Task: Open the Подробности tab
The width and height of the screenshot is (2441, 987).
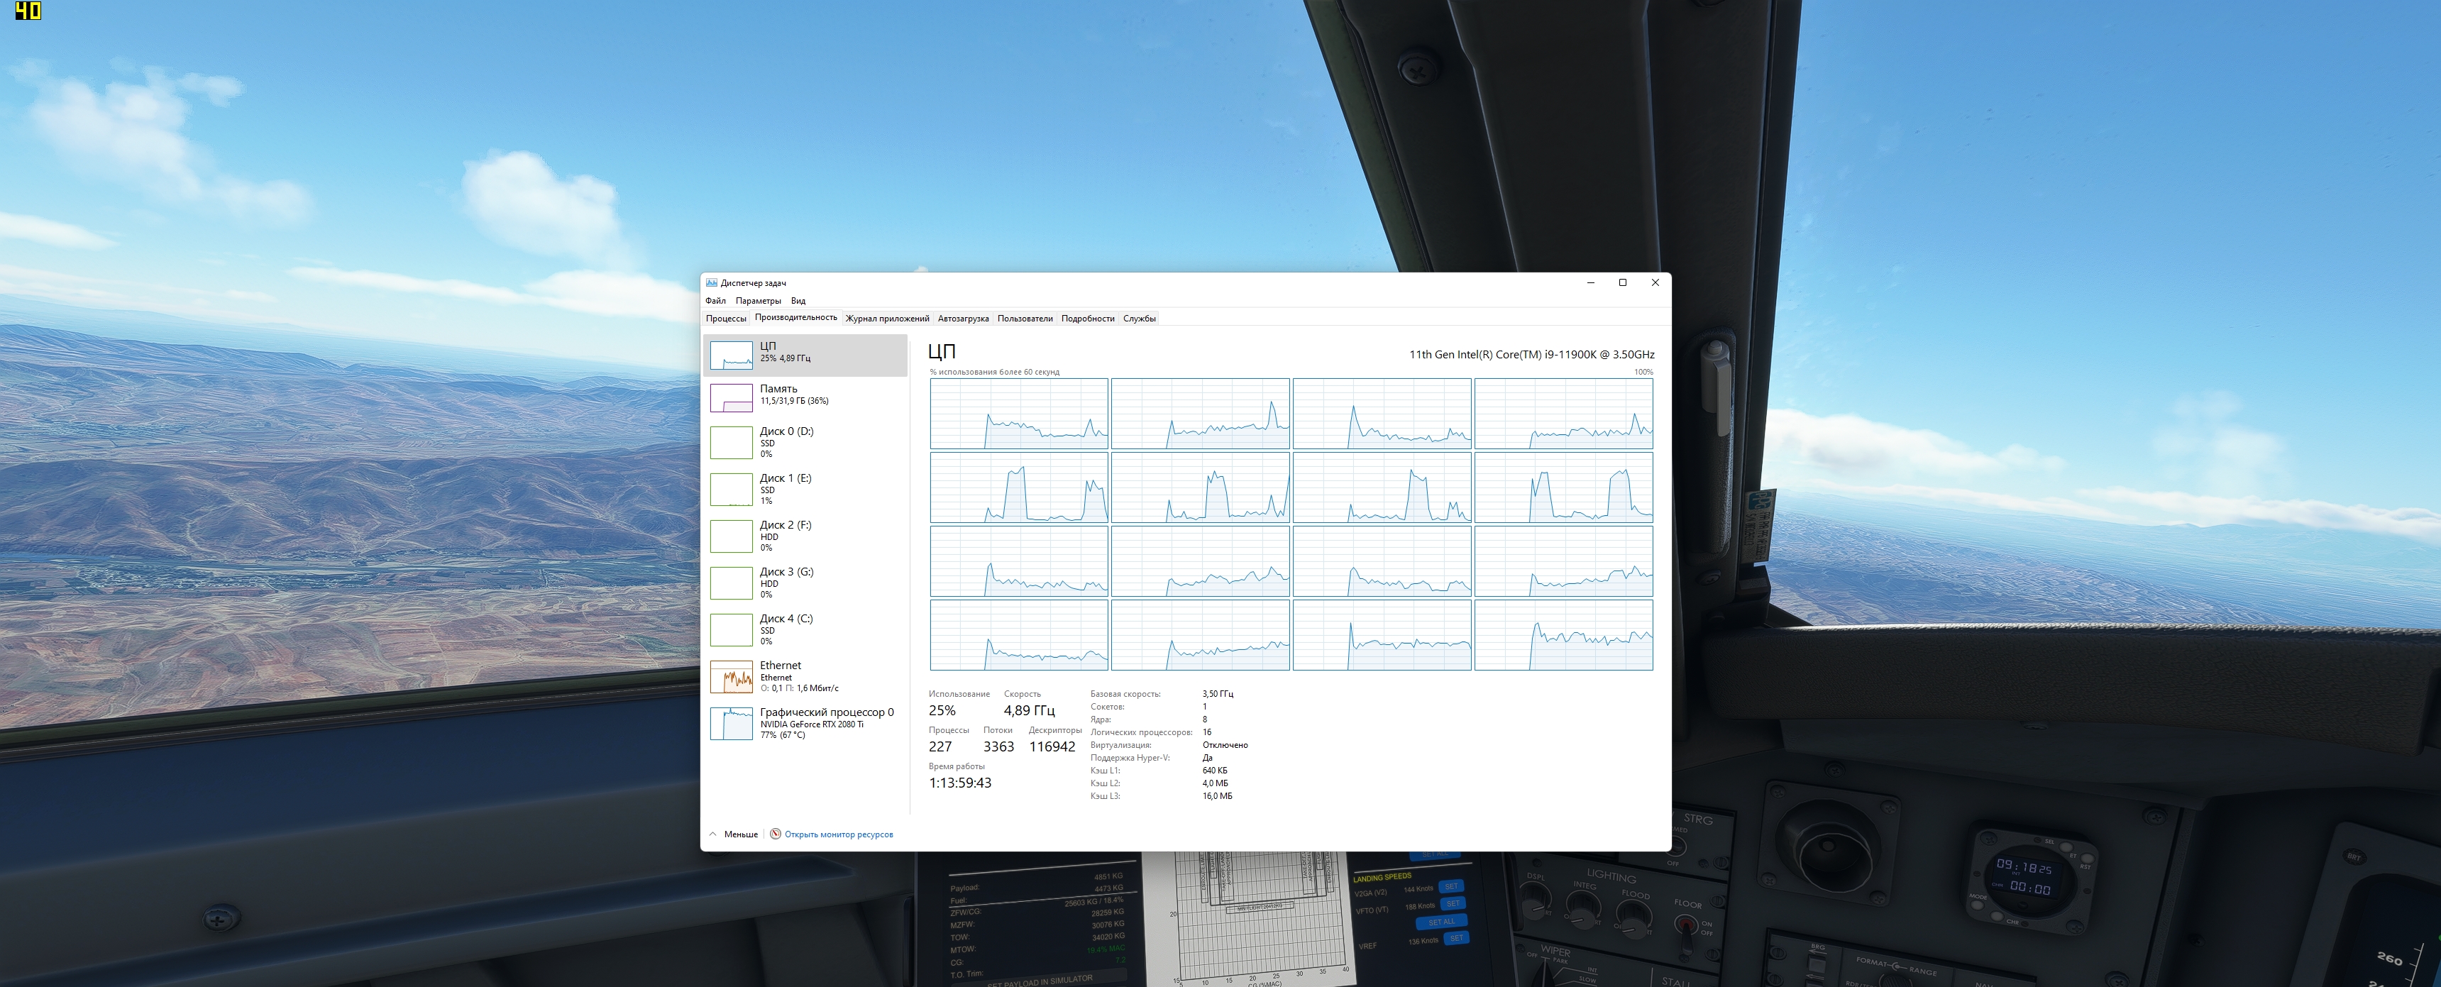Action: (1087, 319)
